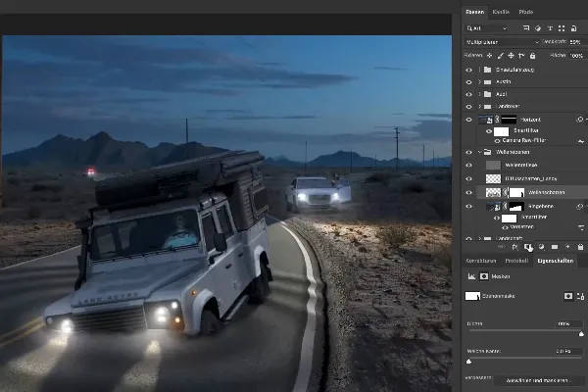Filter layers by shape layers icon

[x=562, y=28]
